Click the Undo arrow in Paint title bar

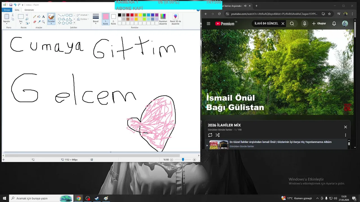(15, 5)
